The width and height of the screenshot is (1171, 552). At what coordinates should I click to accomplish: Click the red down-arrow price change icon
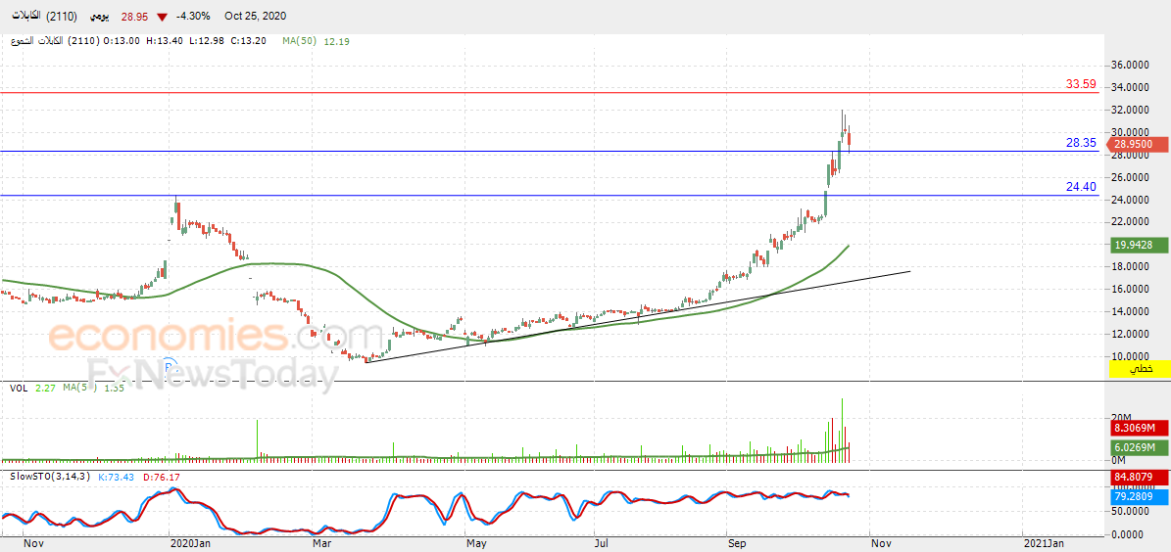pos(162,17)
